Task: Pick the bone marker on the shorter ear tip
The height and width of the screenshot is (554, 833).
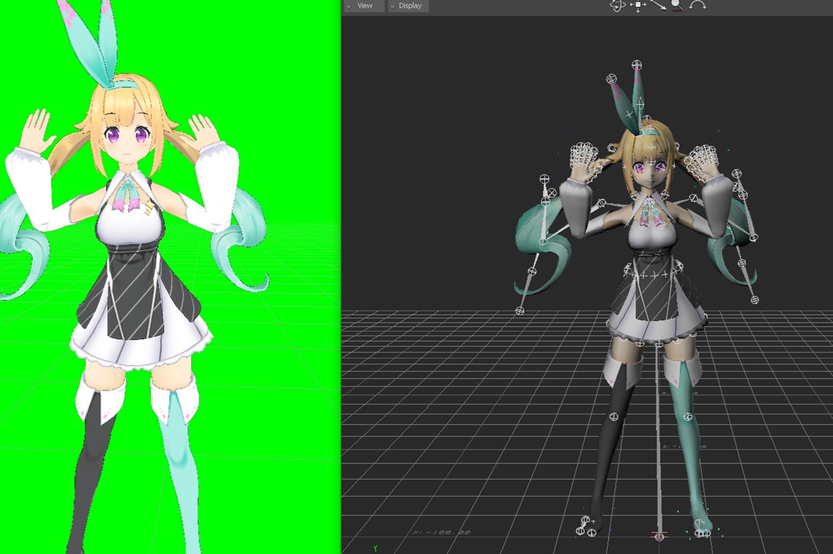Action: tap(611, 79)
